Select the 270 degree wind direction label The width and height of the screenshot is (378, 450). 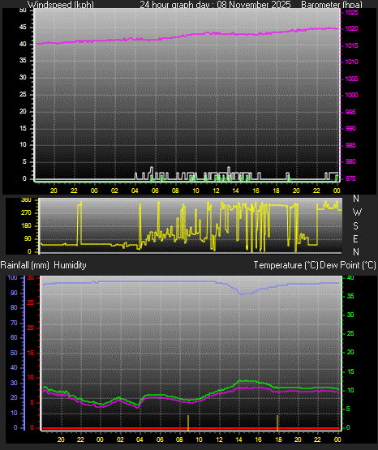[26, 213]
